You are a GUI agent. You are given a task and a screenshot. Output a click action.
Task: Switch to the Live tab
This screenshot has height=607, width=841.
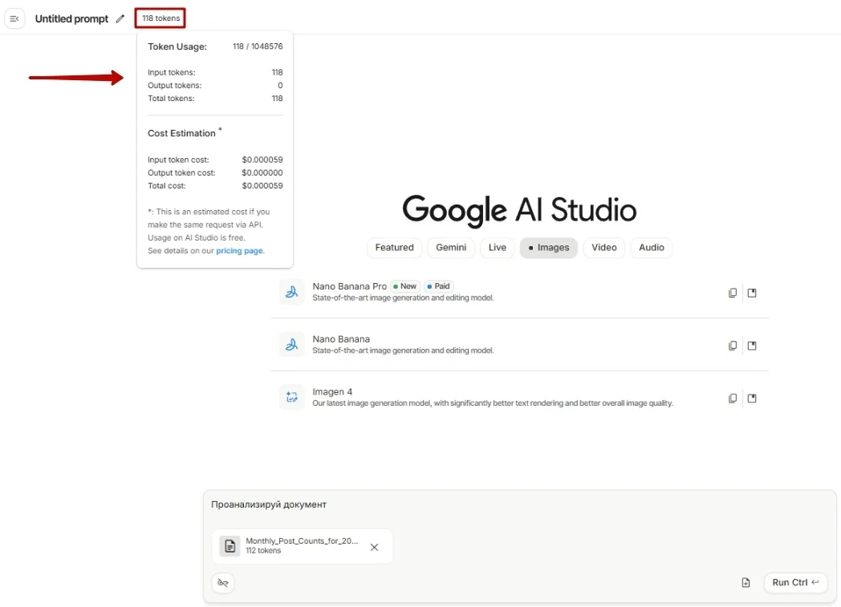click(498, 248)
